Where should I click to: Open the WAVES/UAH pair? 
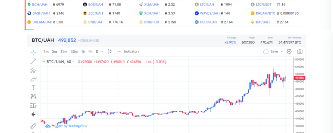pos(210,13)
